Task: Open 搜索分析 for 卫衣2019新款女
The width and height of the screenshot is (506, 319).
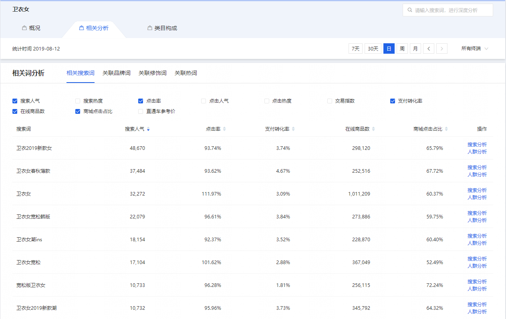Action: point(477,145)
